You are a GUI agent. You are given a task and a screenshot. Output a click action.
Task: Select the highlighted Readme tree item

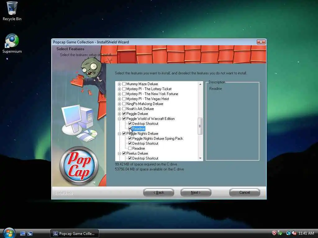point(139,129)
